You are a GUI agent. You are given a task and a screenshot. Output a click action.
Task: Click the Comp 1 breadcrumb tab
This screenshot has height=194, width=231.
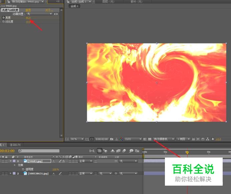(74, 6)
